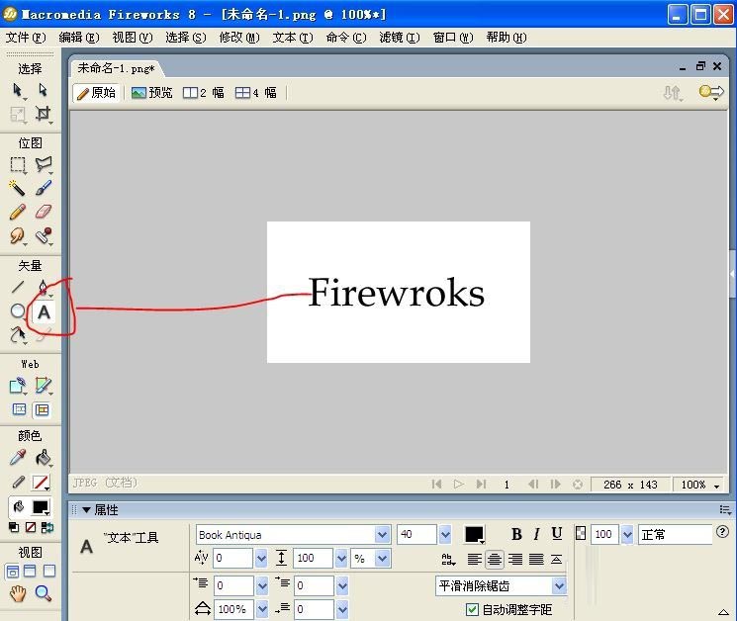This screenshot has height=621, width=737.
Task: Select the Text tool in the toolbox
Action: [x=44, y=312]
